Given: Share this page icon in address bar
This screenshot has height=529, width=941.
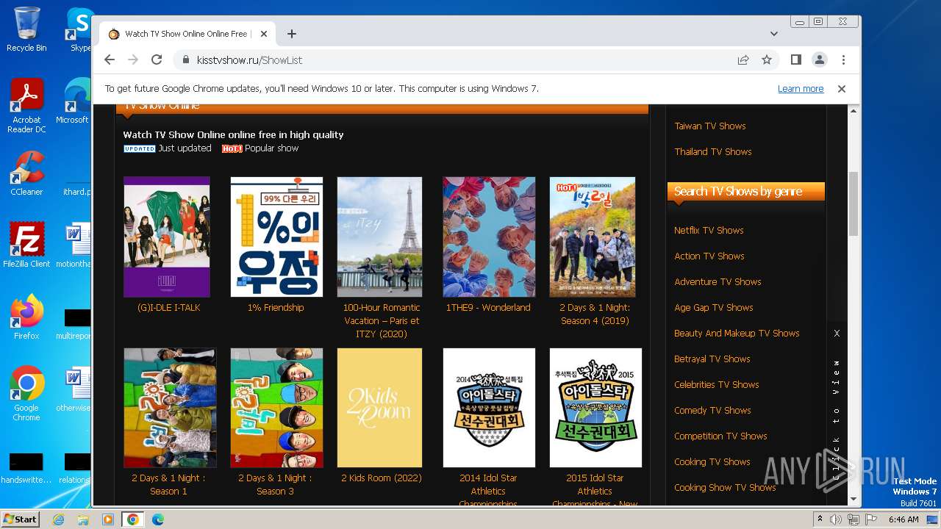Looking at the screenshot, I should coord(743,60).
